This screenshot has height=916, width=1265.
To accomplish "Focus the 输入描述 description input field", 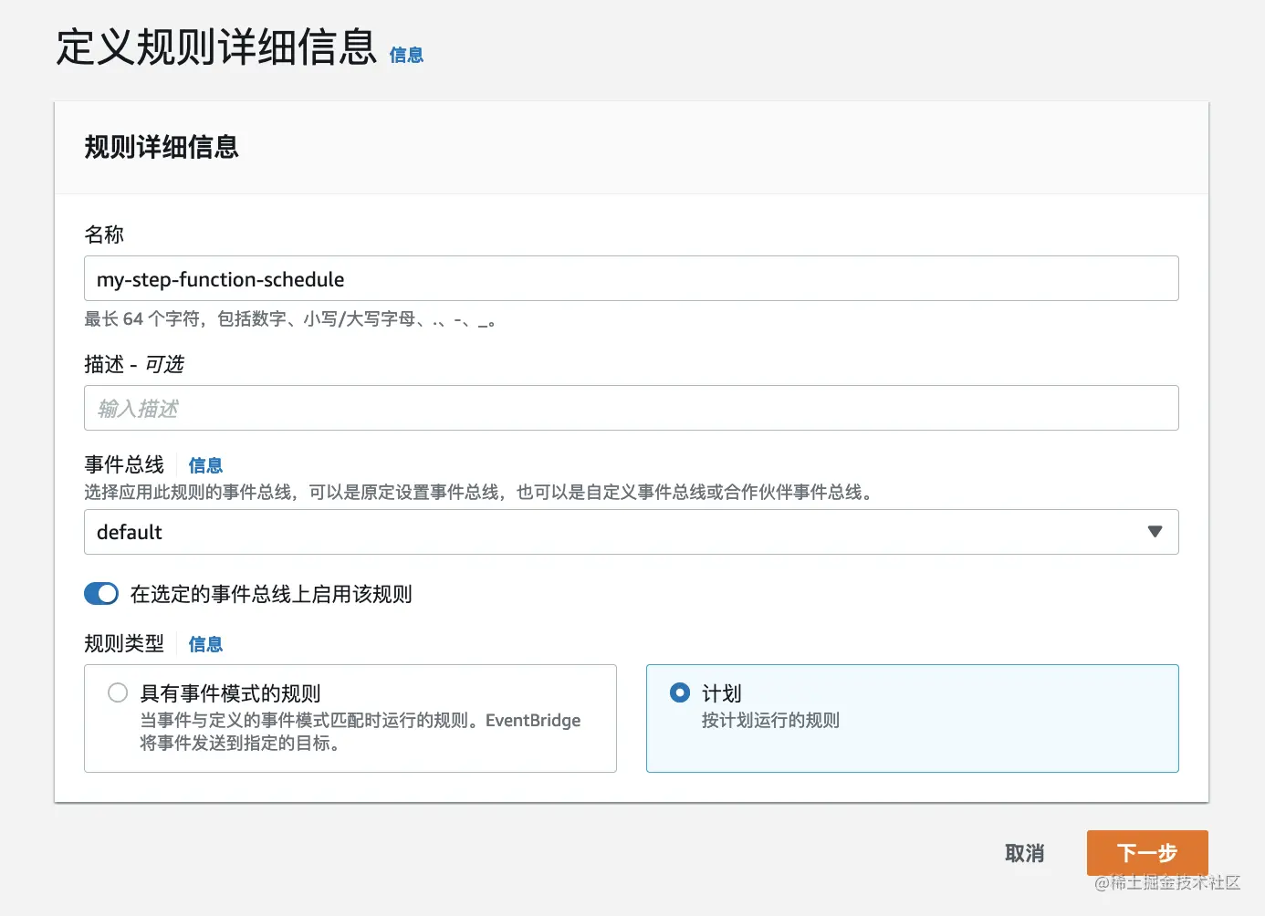I will [631, 409].
